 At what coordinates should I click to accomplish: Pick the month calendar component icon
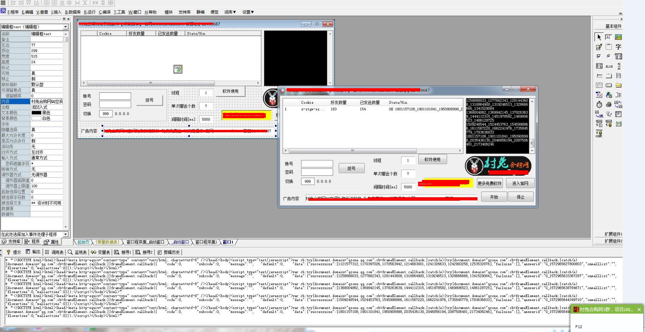[x=599, y=95]
